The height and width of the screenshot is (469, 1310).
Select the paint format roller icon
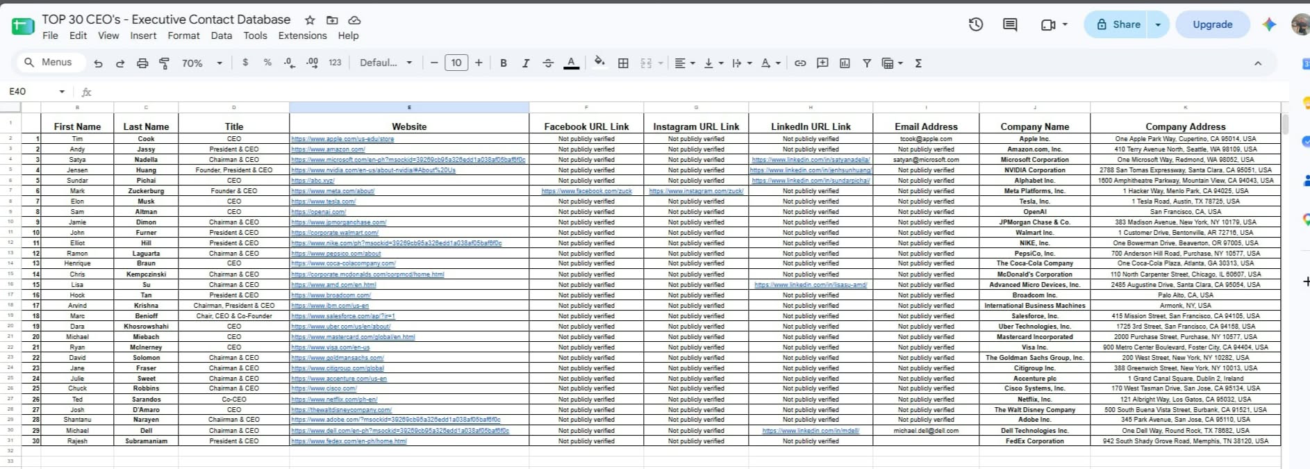[165, 63]
